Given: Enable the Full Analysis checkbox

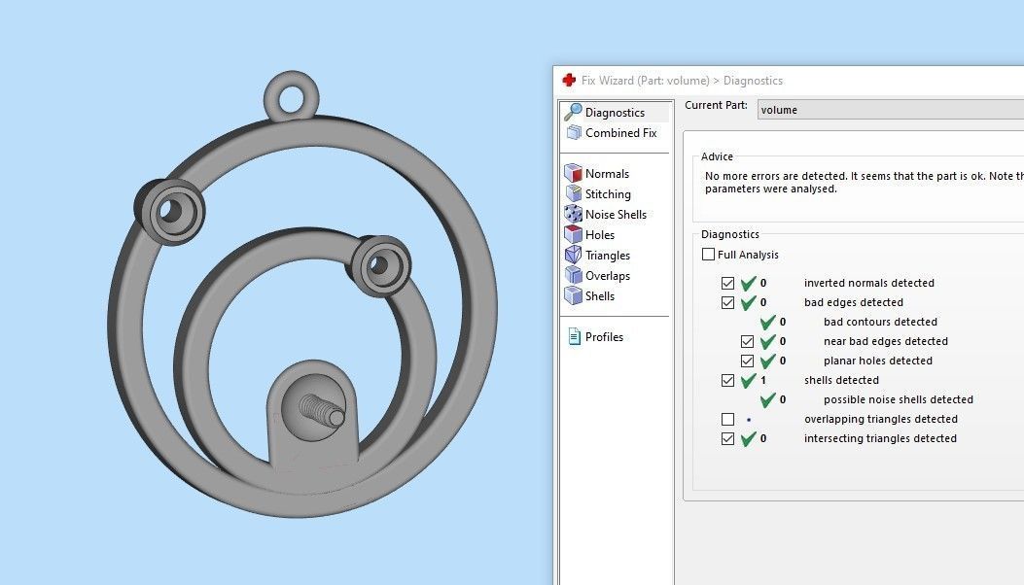Looking at the screenshot, I should [x=708, y=254].
